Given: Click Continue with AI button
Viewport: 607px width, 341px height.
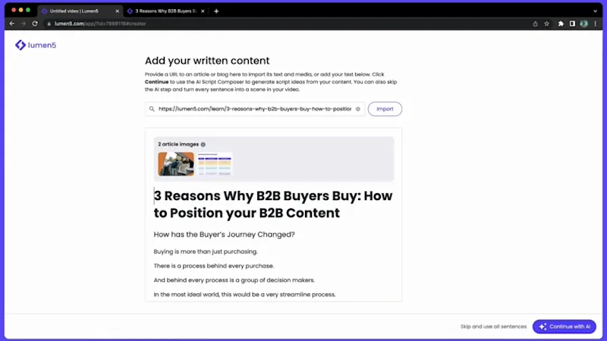Looking at the screenshot, I should 564,327.
